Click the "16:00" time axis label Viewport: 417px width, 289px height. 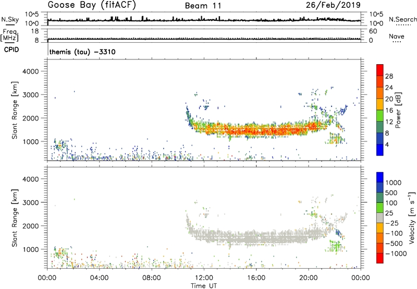pos(256,278)
